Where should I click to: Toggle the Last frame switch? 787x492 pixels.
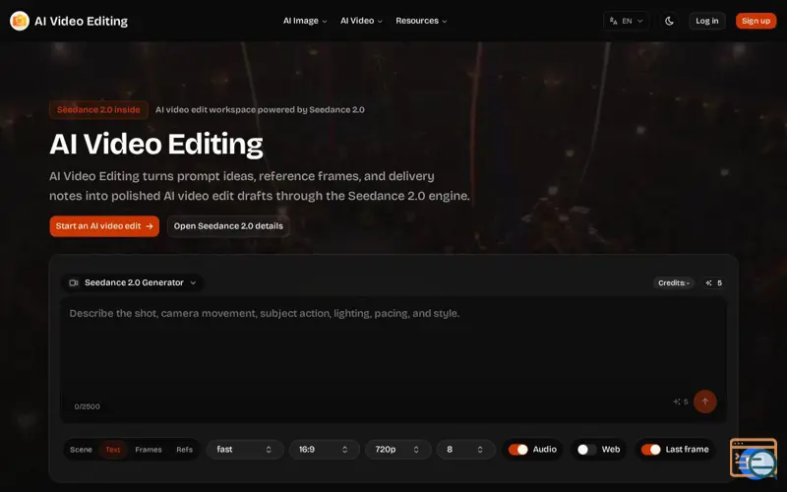tap(651, 450)
